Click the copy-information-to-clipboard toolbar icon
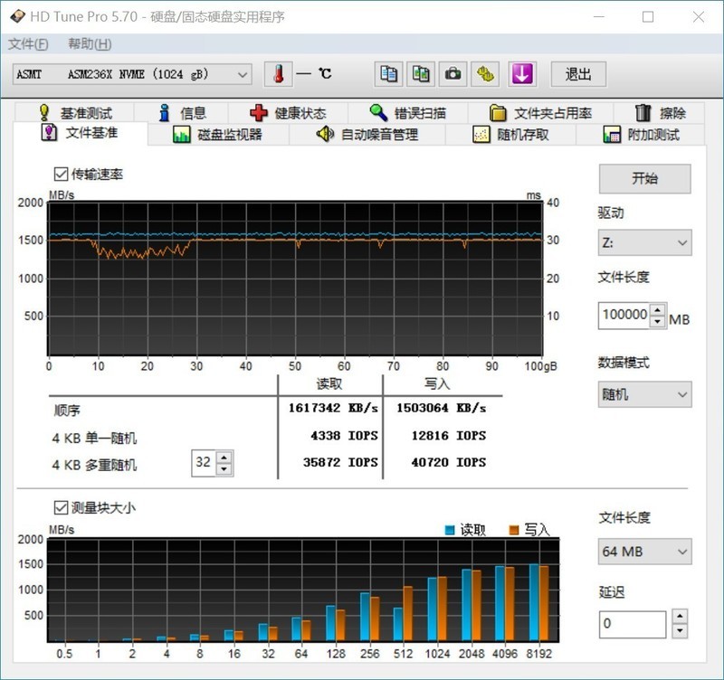 [388, 74]
